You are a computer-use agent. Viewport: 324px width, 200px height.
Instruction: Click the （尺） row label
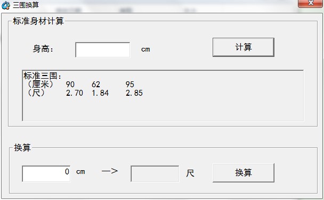(36, 93)
